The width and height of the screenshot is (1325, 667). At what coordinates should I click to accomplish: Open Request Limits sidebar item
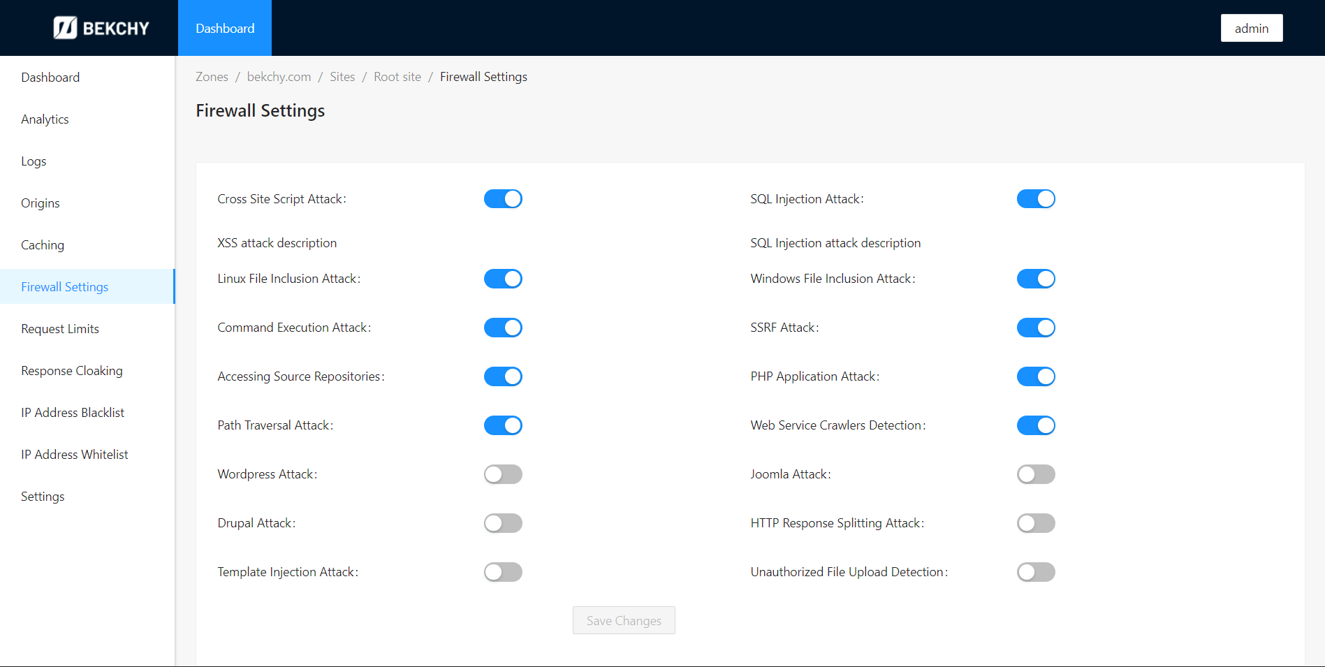click(x=87, y=328)
